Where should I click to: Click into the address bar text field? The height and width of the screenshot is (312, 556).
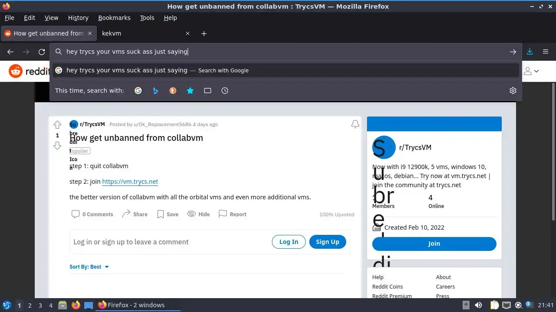coord(286,52)
